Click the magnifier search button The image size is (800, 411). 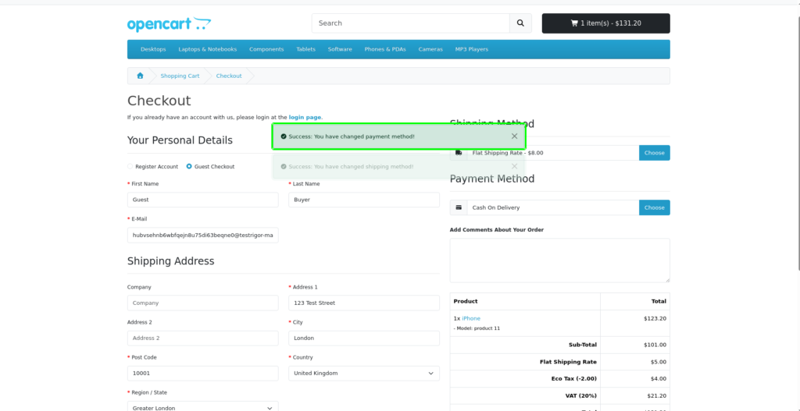[x=520, y=23]
